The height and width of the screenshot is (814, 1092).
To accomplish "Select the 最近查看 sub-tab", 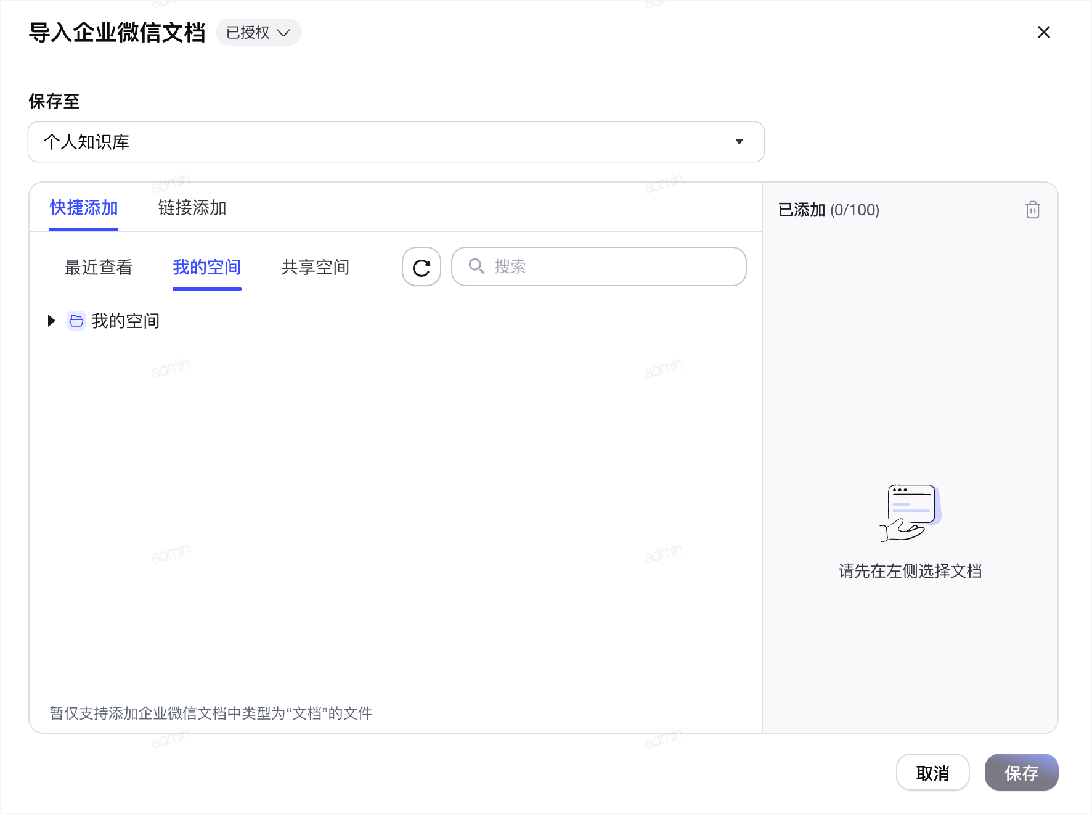I will [x=99, y=268].
